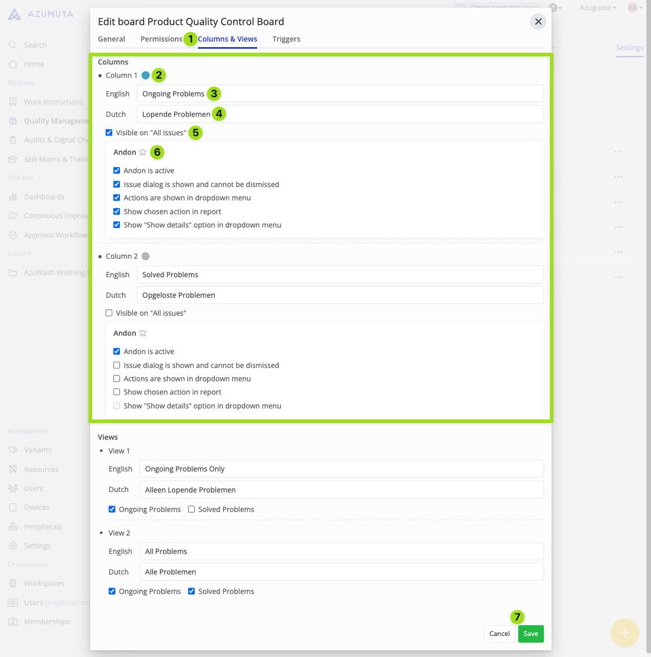Click the Variants icon under Management
Screen dimensions: 651x657
point(13,450)
